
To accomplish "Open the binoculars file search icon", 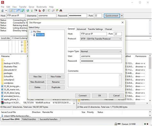I will click(61, 11).
